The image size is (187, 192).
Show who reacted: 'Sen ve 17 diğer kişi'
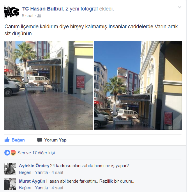pos(36,153)
